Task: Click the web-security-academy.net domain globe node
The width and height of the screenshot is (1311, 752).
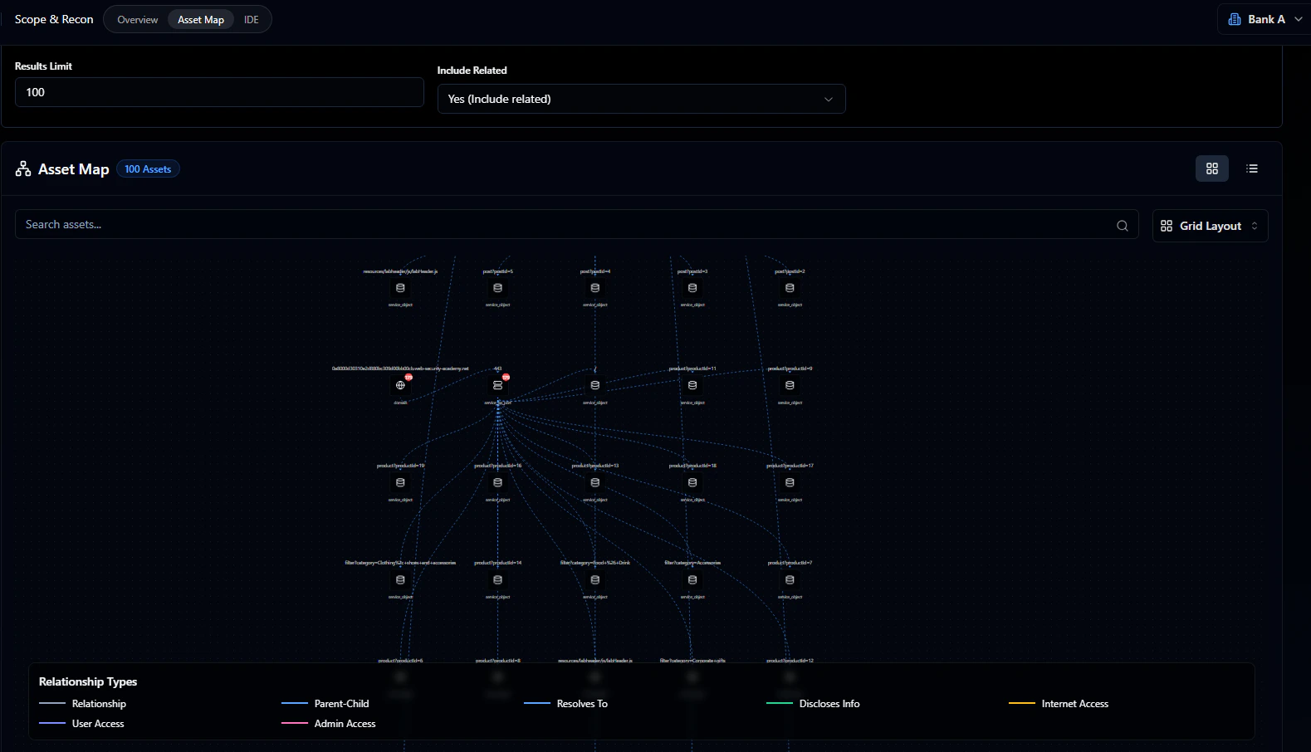Action: (x=400, y=385)
